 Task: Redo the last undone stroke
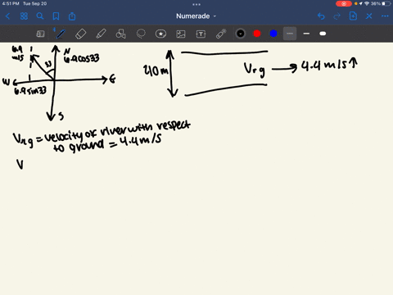337,16
